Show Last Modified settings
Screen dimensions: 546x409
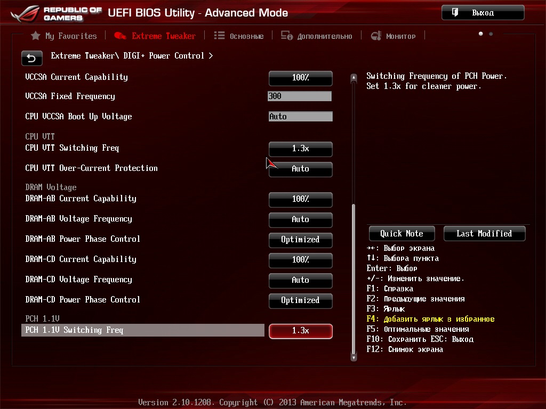[x=484, y=233]
